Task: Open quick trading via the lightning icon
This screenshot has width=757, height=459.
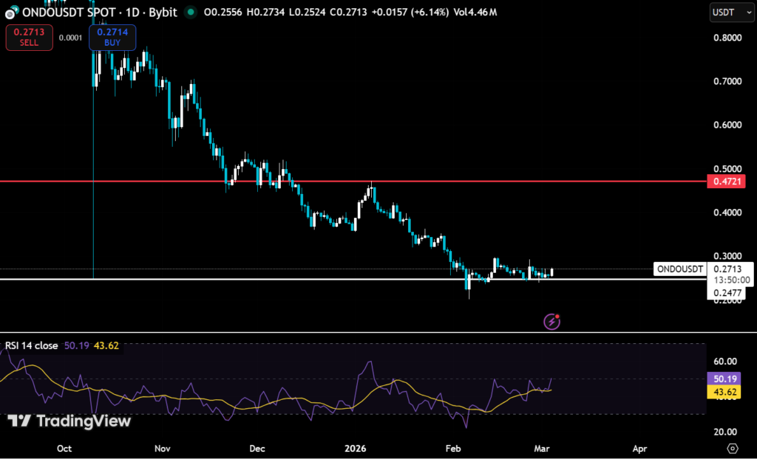Action: [551, 321]
